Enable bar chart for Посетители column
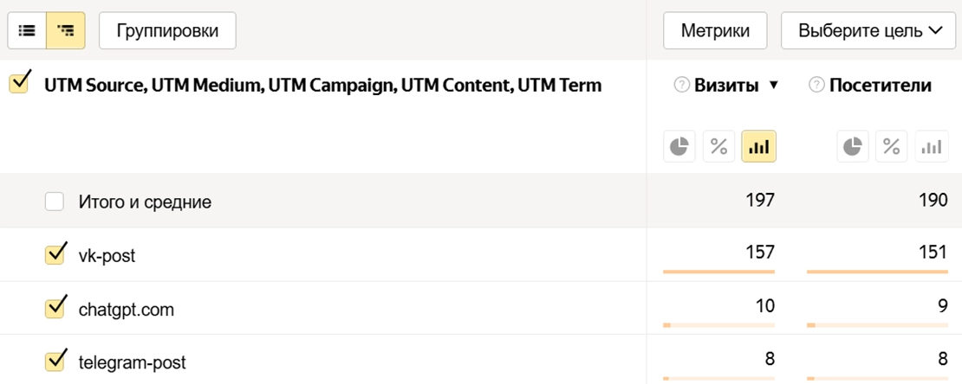 click(932, 147)
